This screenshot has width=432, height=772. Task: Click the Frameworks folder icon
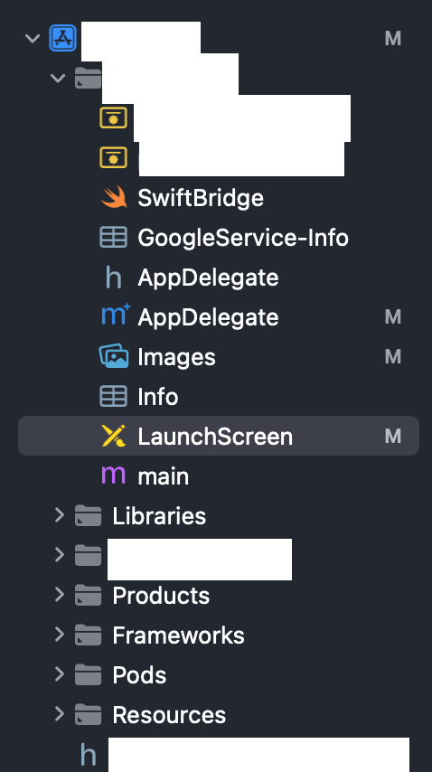pyautogui.click(x=88, y=635)
